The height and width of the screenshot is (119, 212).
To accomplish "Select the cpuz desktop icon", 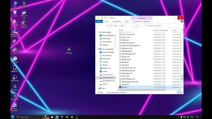I will point(15,51).
